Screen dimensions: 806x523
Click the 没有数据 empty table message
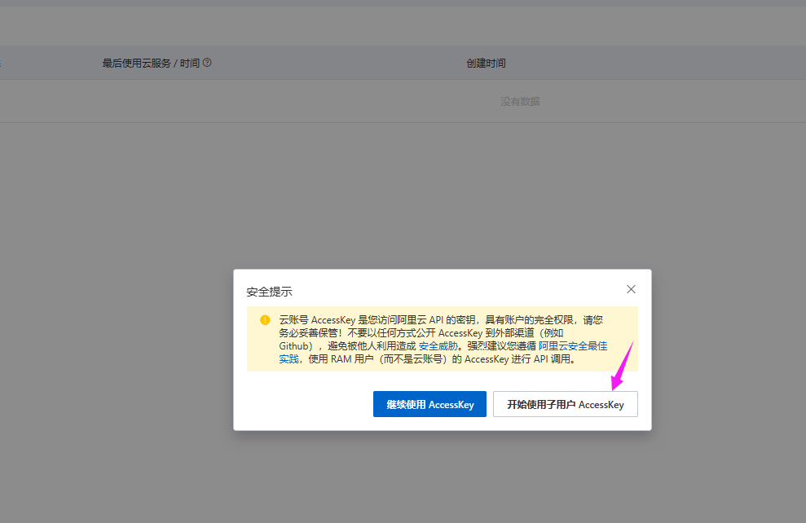click(x=520, y=102)
